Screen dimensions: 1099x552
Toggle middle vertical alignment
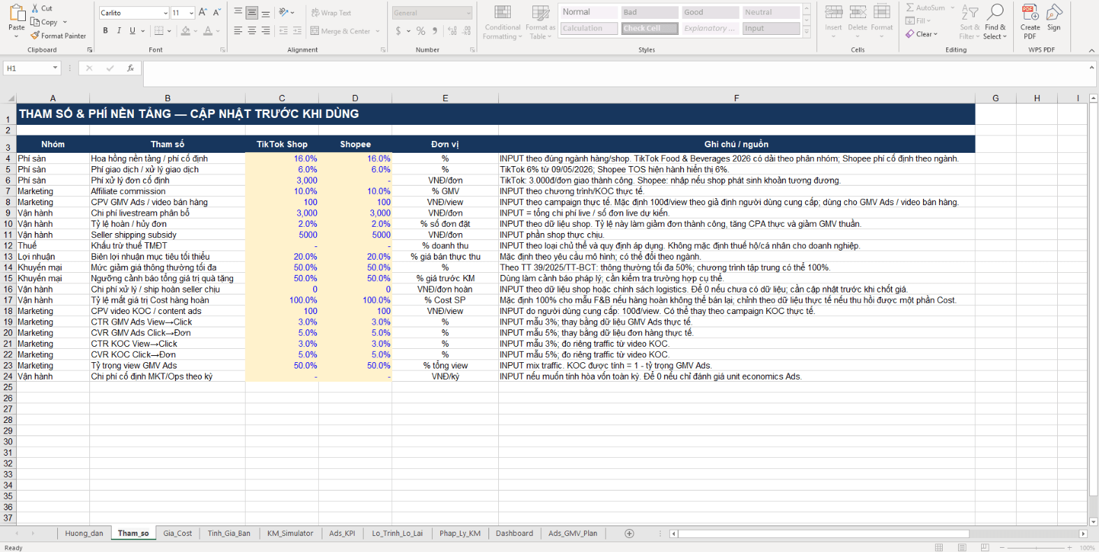point(252,13)
